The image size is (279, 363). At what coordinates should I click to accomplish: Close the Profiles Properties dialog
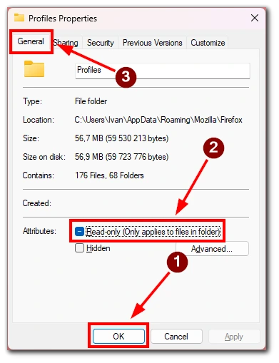coord(255,18)
